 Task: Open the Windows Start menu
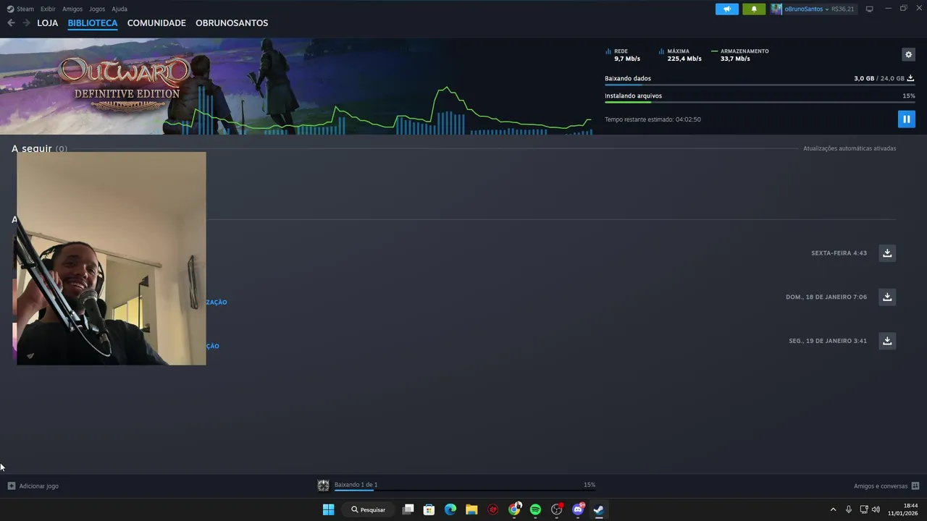point(328,509)
